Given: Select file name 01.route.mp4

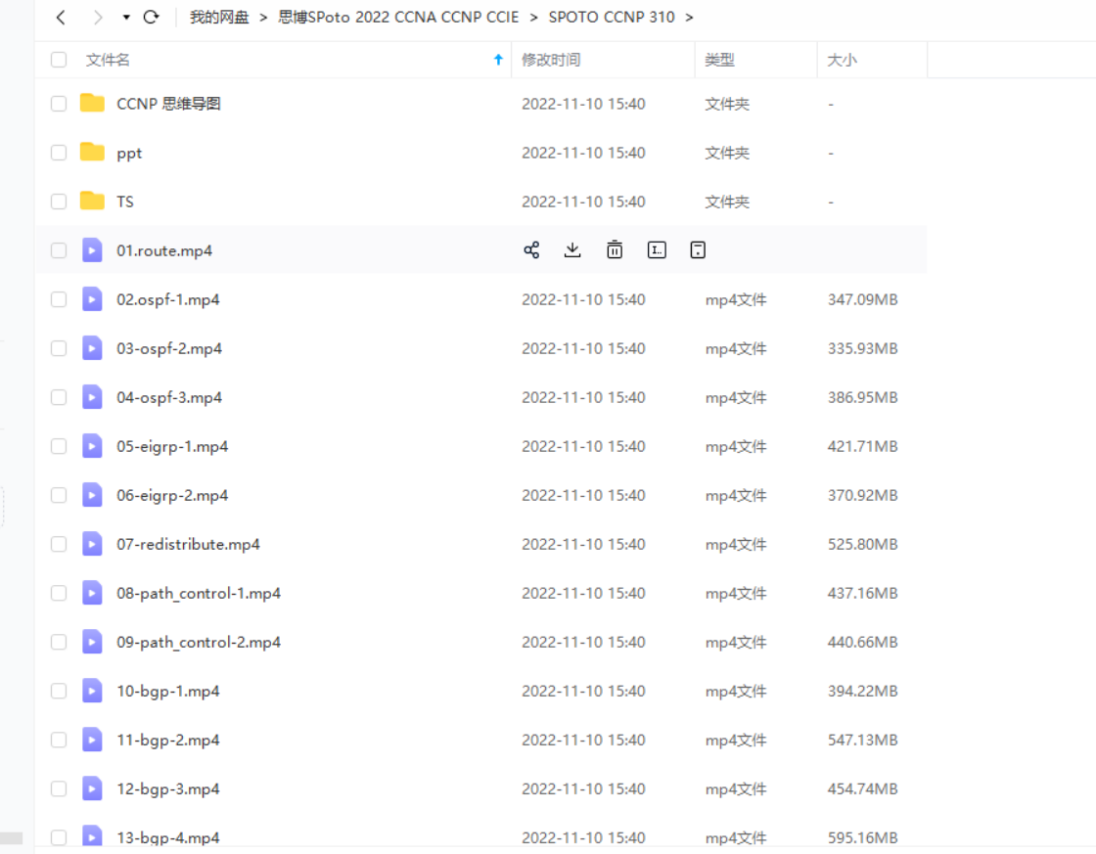Looking at the screenshot, I should click(164, 250).
